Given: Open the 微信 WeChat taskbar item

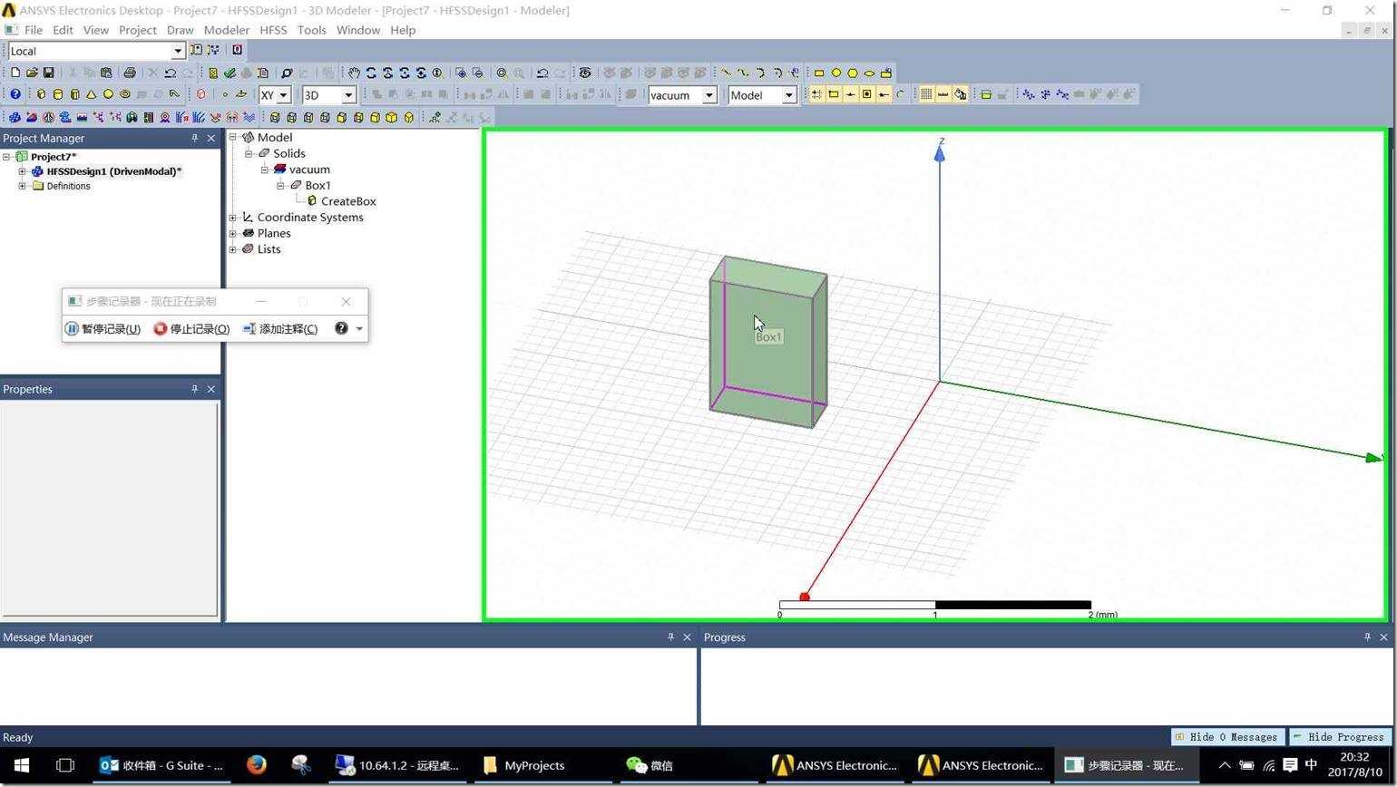Looking at the screenshot, I should coord(651,765).
